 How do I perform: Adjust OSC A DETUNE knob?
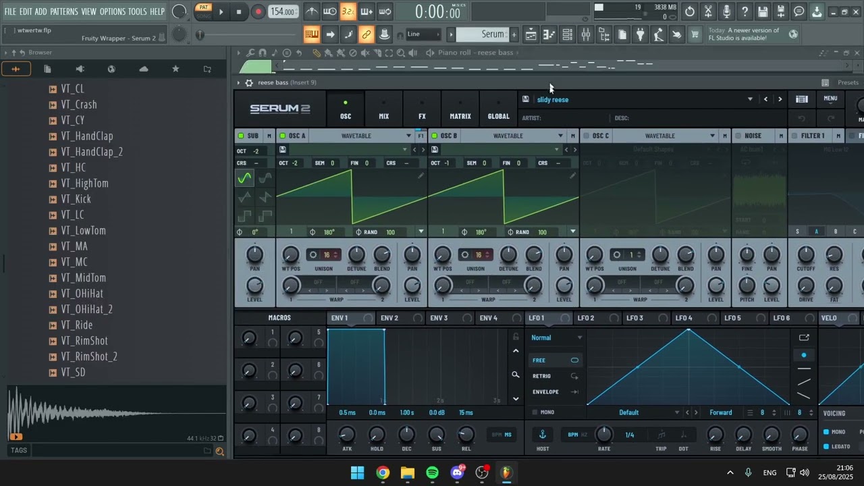coord(356,254)
